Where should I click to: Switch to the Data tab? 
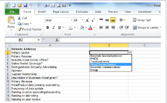(98, 12)
